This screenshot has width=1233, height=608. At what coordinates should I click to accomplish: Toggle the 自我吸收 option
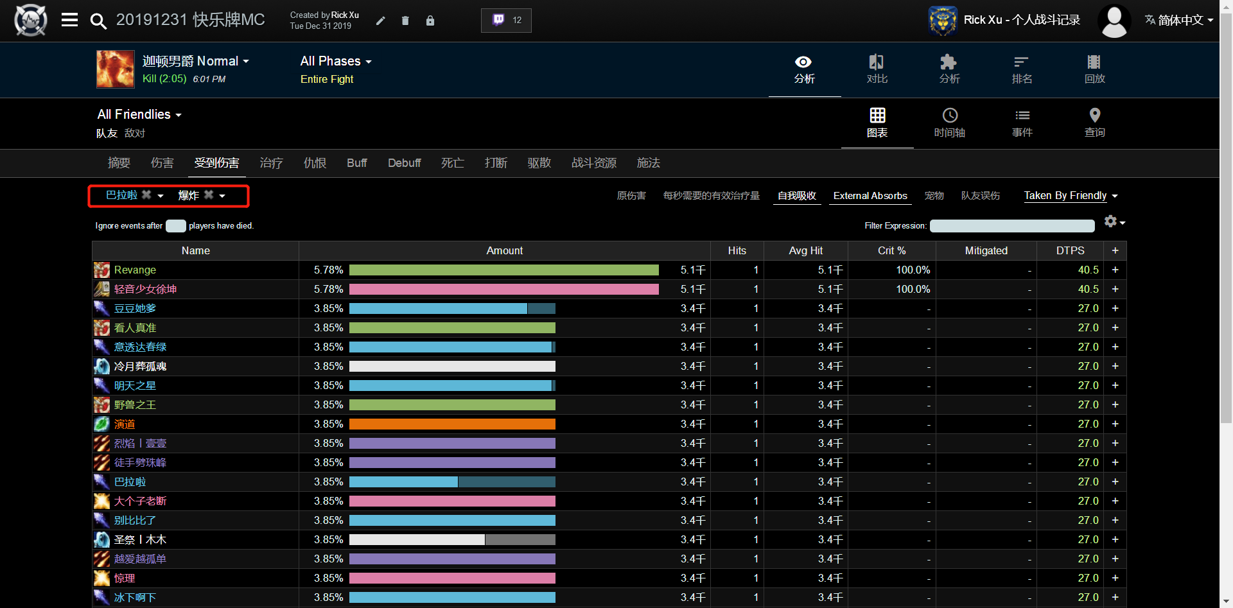point(796,196)
